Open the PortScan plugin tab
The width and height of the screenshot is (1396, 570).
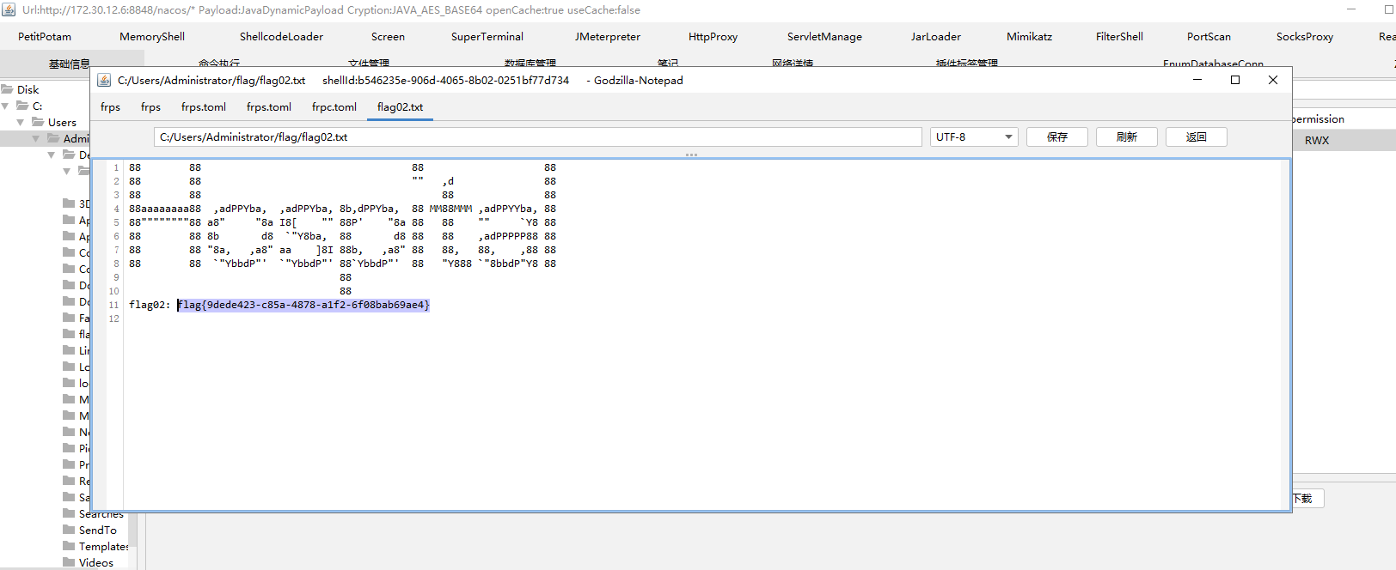pyautogui.click(x=1209, y=37)
